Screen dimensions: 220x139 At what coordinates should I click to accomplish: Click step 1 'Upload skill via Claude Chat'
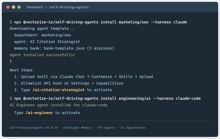tap(83, 77)
